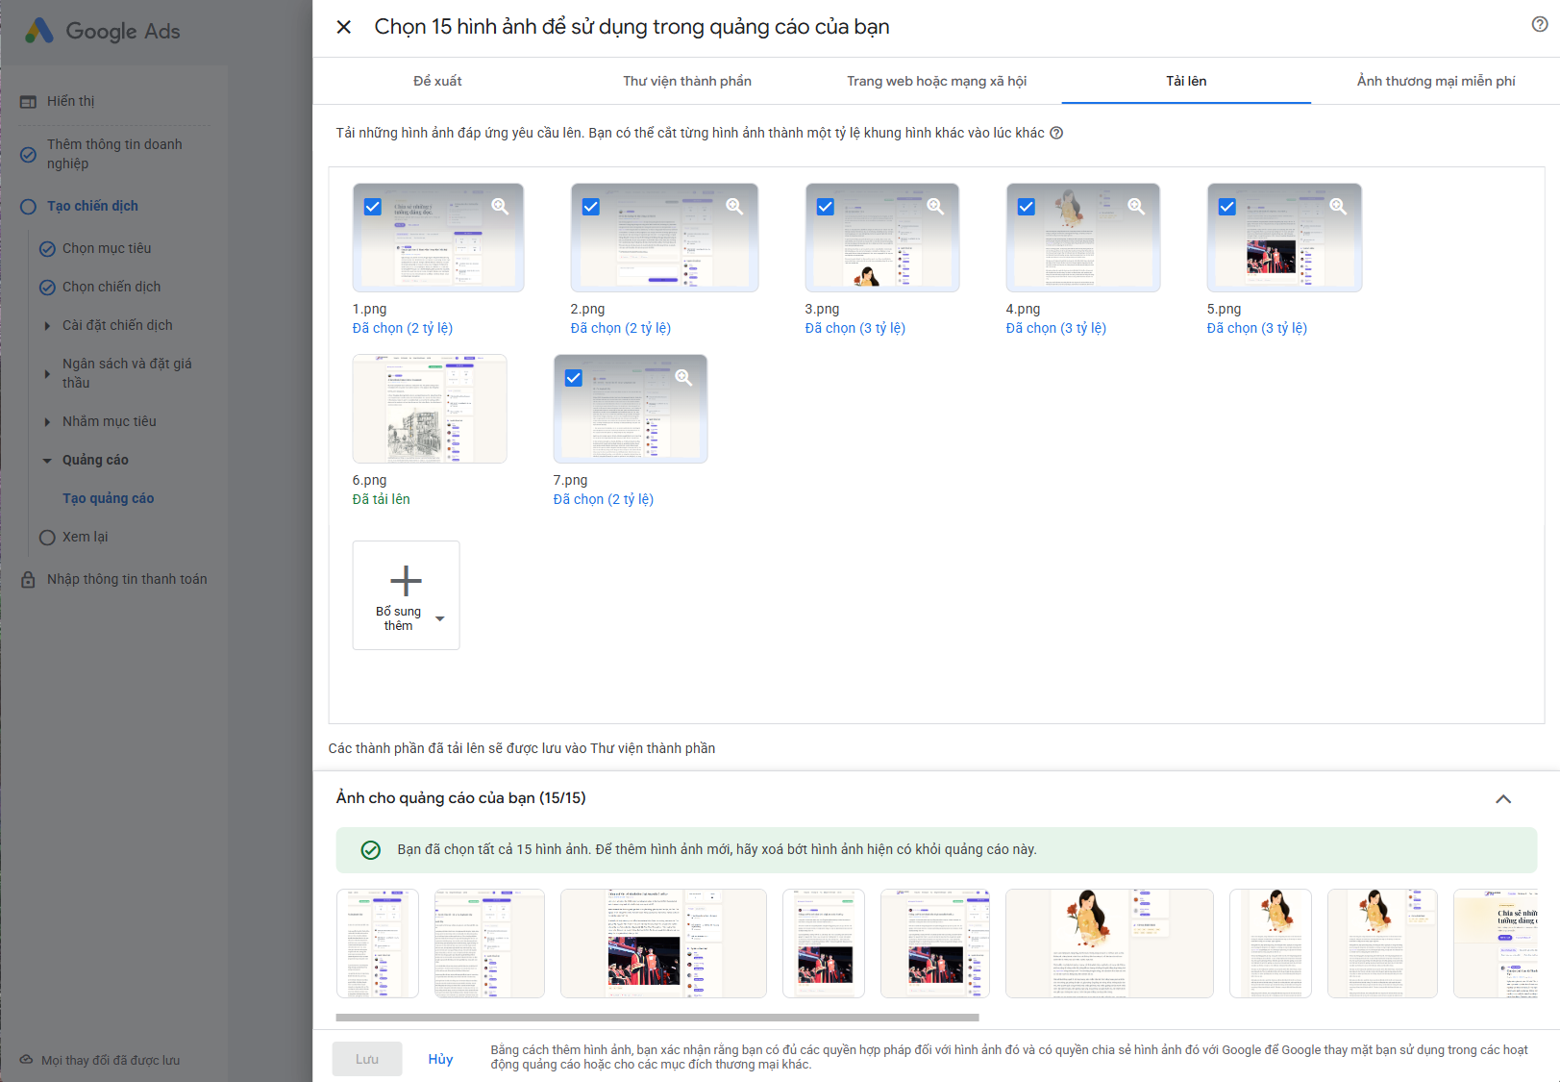Select the 6.png image thumbnail
This screenshot has height=1082, width=1560.
click(430, 409)
